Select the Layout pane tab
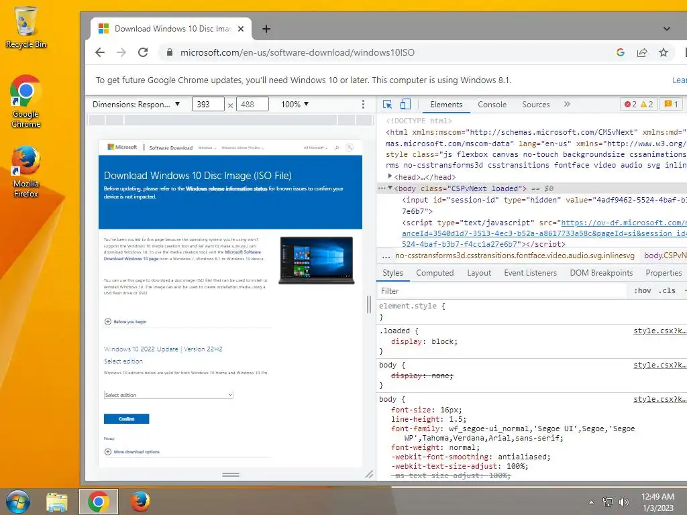Viewport: 687px width, 515px height. [479, 273]
